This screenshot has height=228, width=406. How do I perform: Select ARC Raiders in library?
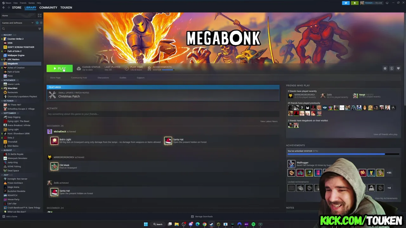(13, 60)
